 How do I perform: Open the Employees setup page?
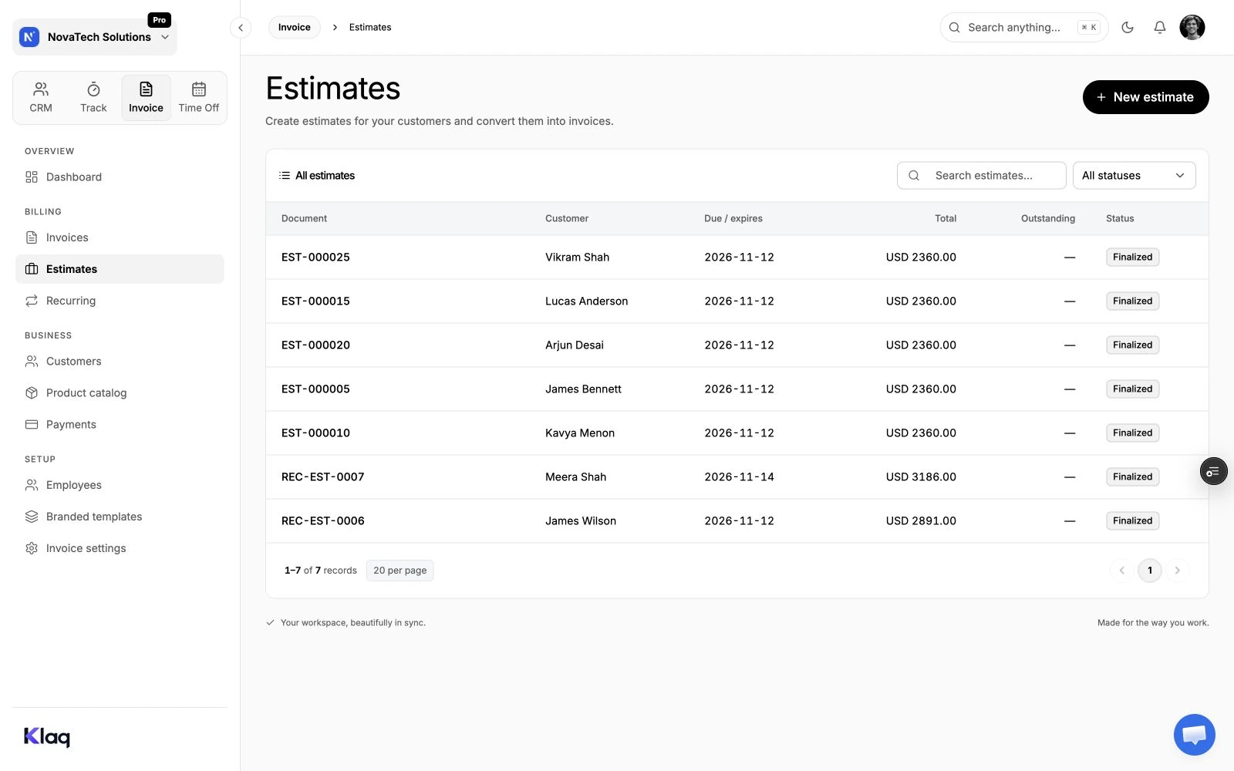(120, 485)
